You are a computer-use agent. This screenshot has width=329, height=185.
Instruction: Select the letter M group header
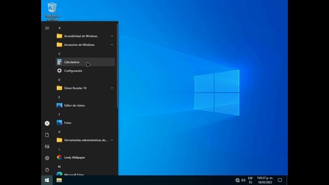59,166
